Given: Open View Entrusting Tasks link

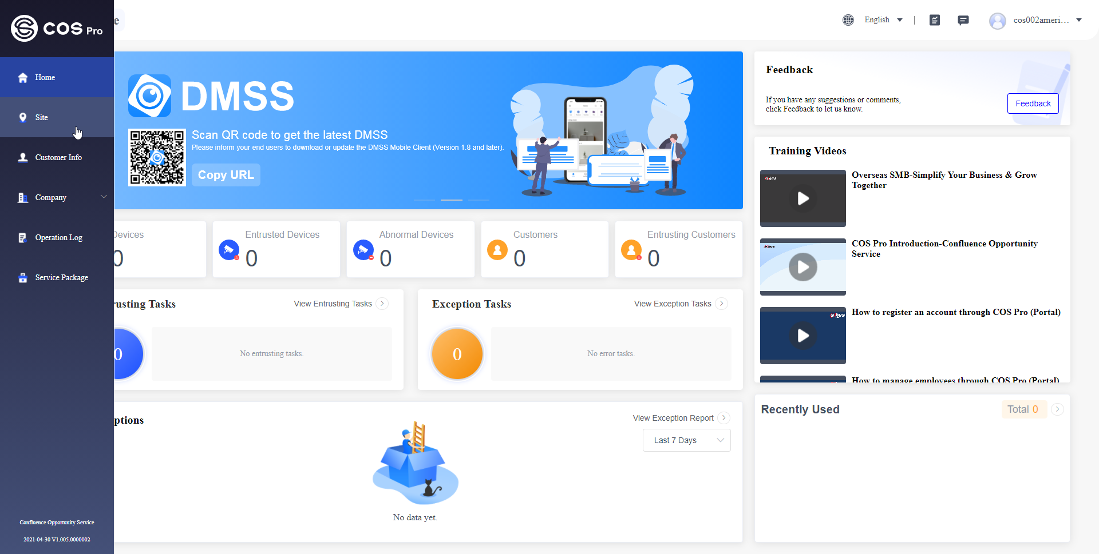Looking at the screenshot, I should click(x=333, y=304).
